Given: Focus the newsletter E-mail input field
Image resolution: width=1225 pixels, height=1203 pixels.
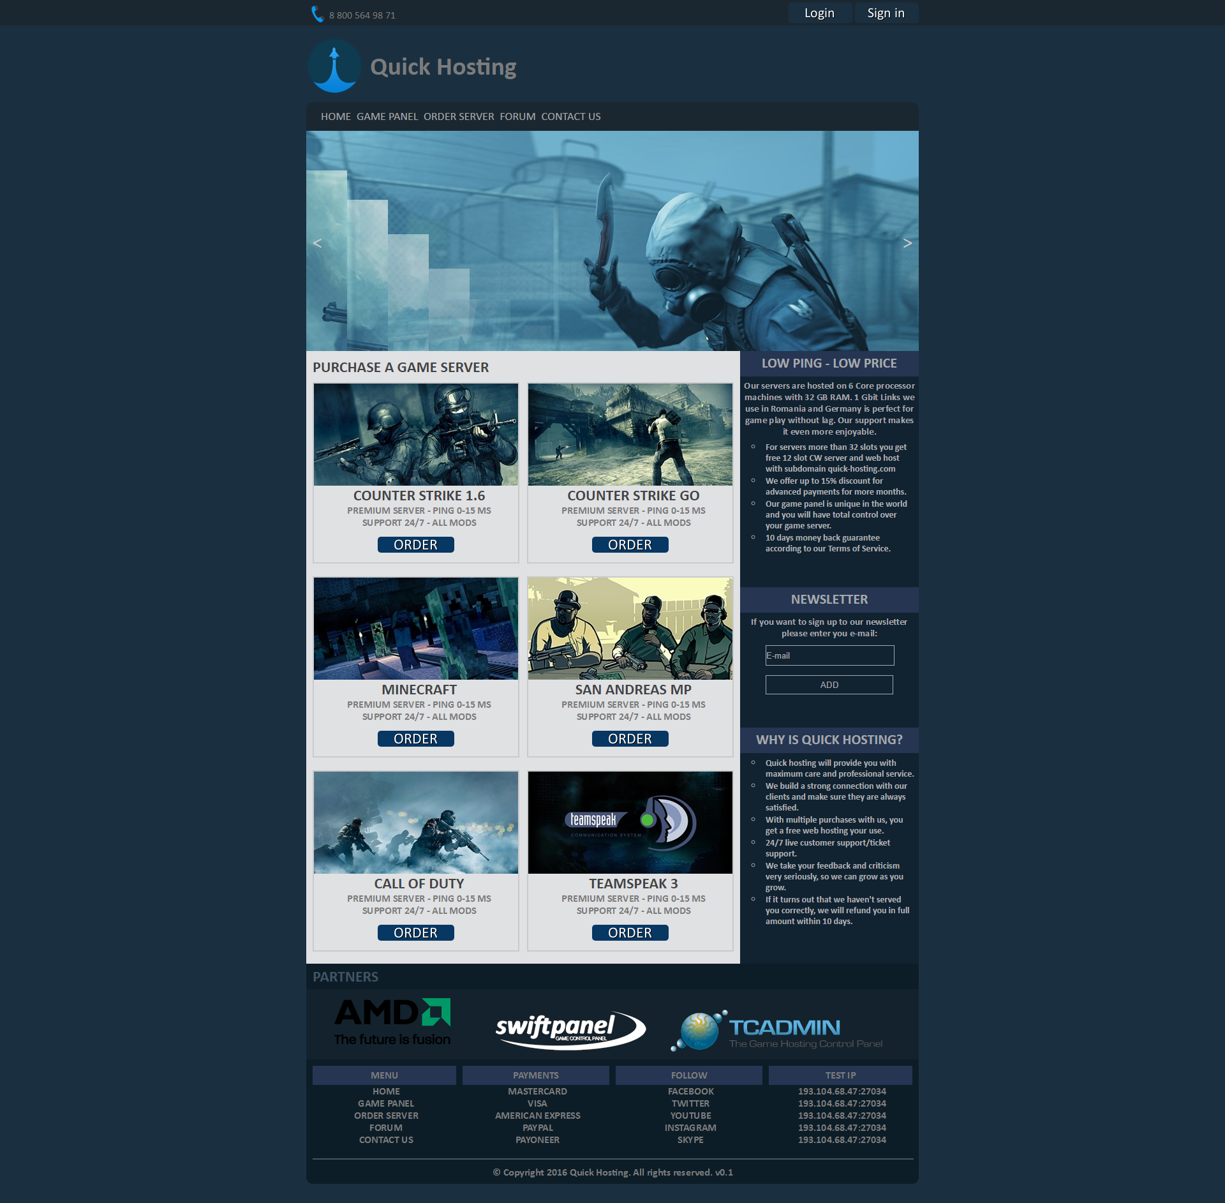Looking at the screenshot, I should tap(829, 655).
